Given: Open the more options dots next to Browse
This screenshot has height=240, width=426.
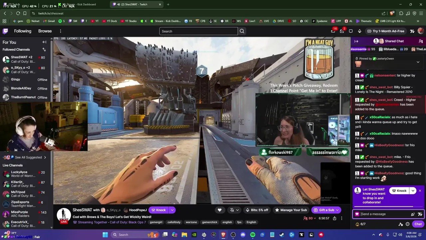Looking at the screenshot, I should point(60,31).
